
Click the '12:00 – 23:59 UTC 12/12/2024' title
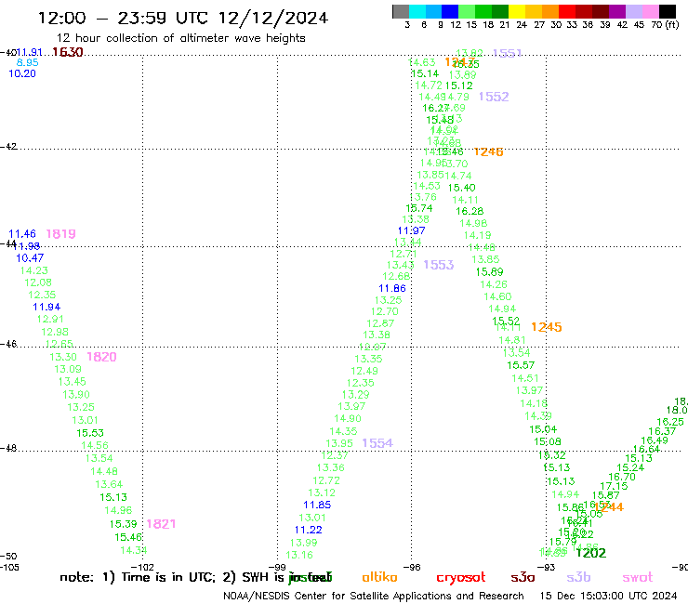click(183, 18)
